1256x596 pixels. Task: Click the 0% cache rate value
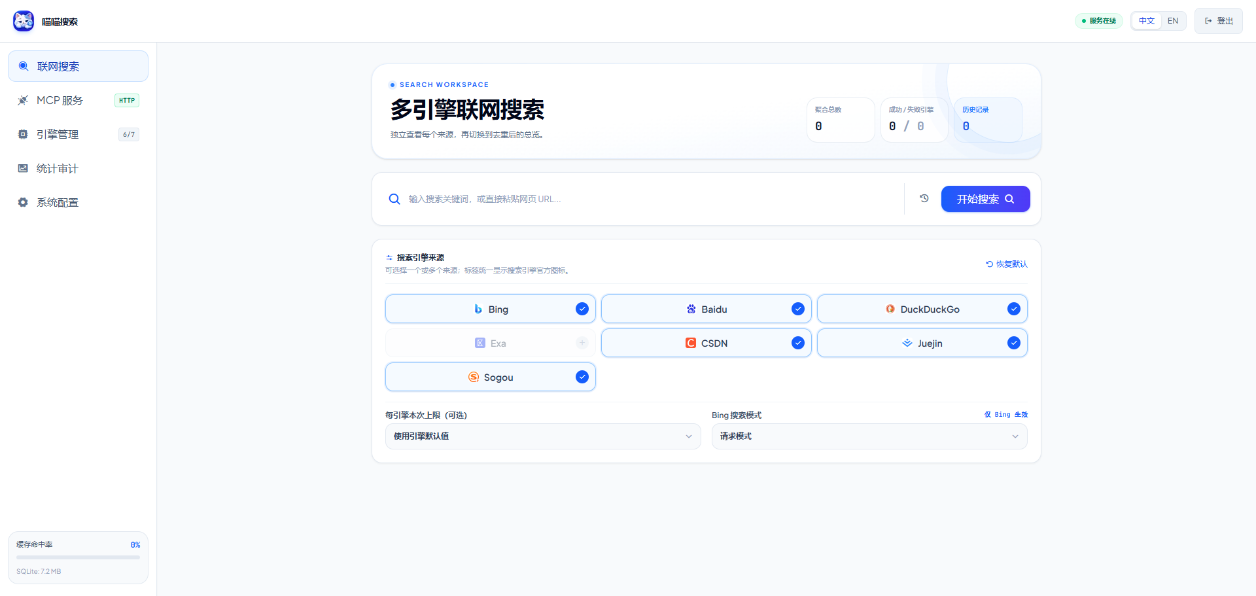coord(135,544)
